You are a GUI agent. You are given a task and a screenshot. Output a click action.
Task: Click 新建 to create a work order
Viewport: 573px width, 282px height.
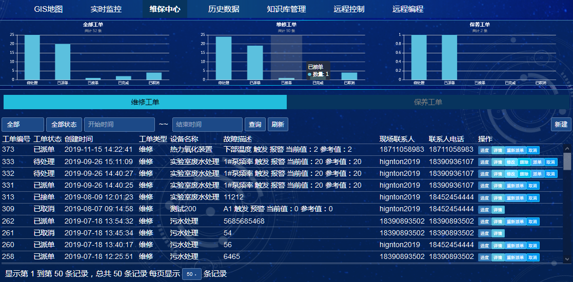(561, 125)
